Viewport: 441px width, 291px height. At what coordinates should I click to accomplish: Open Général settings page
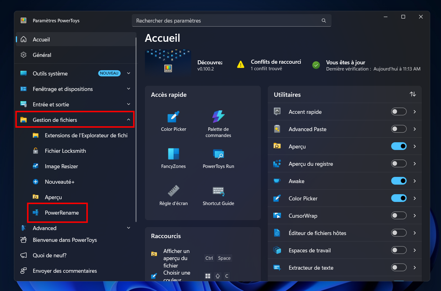click(76, 55)
